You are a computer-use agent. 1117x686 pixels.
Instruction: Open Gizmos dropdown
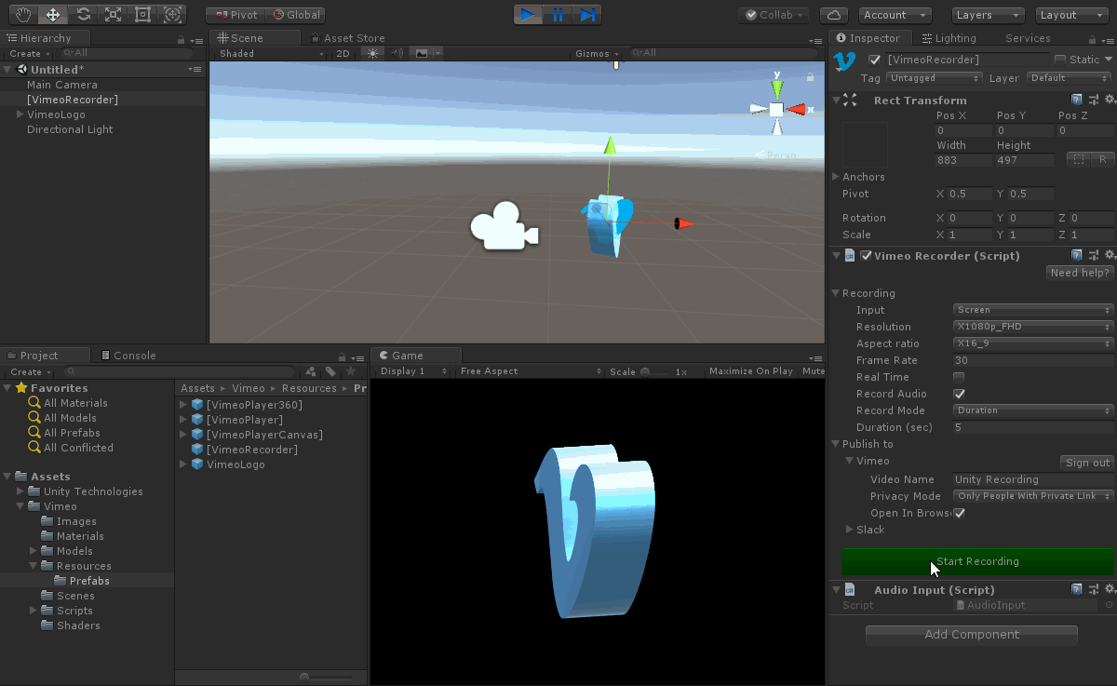click(598, 53)
